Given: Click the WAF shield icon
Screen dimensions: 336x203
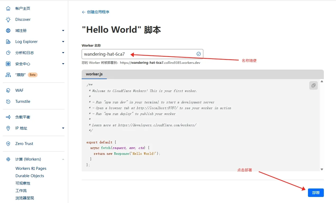Looking at the screenshot, I should click(8, 90).
